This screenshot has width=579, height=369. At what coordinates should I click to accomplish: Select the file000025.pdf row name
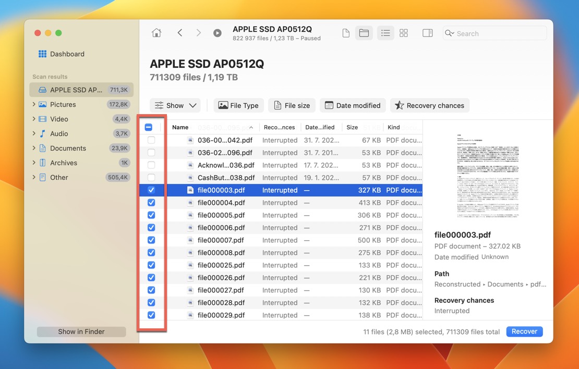click(x=221, y=265)
